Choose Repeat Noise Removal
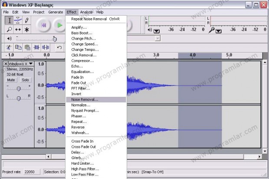 pyautogui.click(x=96, y=19)
